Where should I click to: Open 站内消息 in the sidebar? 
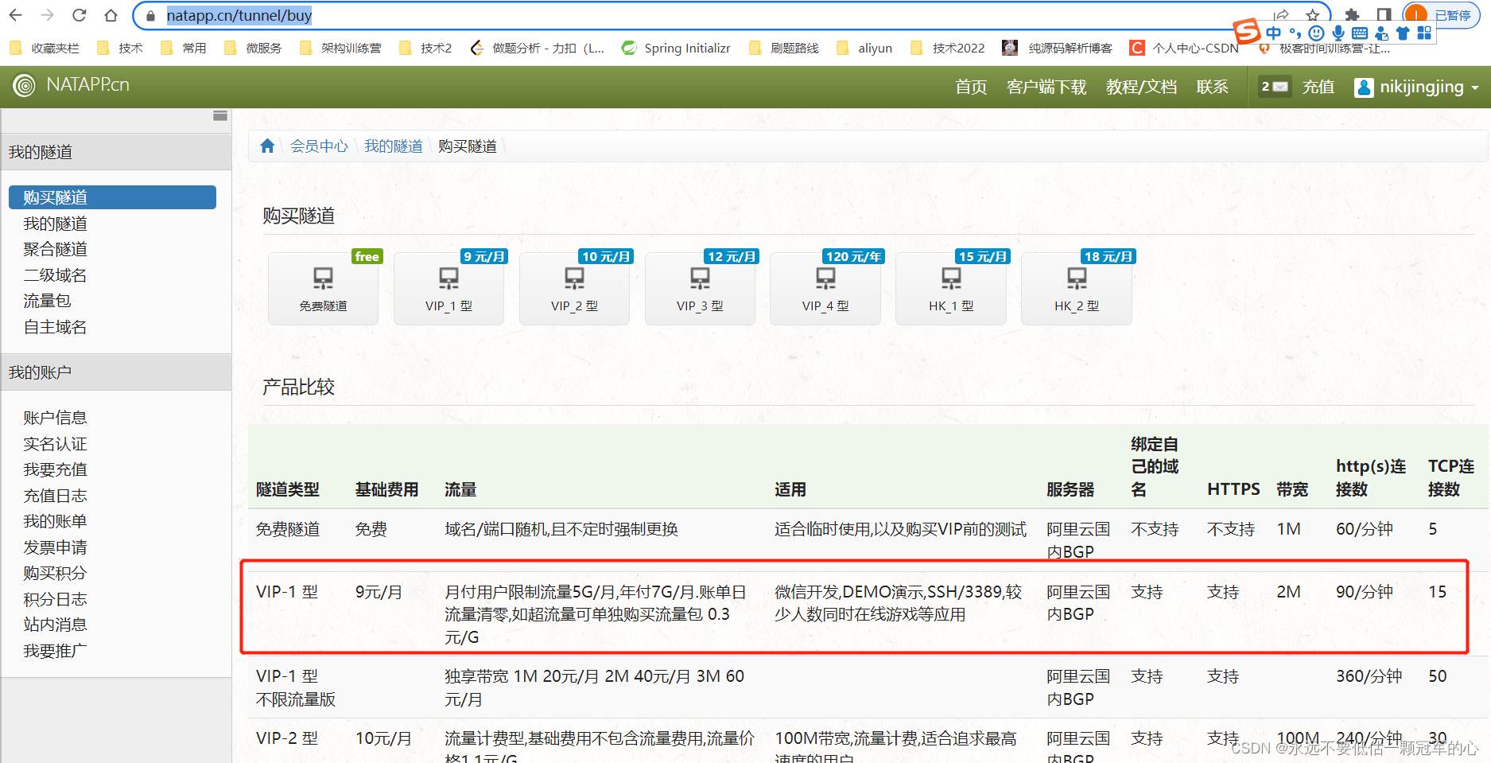[x=56, y=625]
